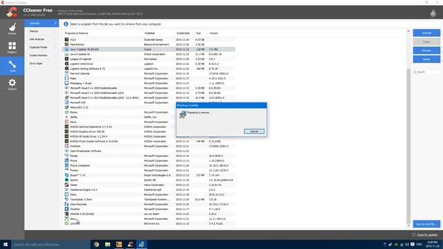Screen dimensions: 443x249
Task: Cancel the Windows Installer dialog
Action: (x=254, y=131)
